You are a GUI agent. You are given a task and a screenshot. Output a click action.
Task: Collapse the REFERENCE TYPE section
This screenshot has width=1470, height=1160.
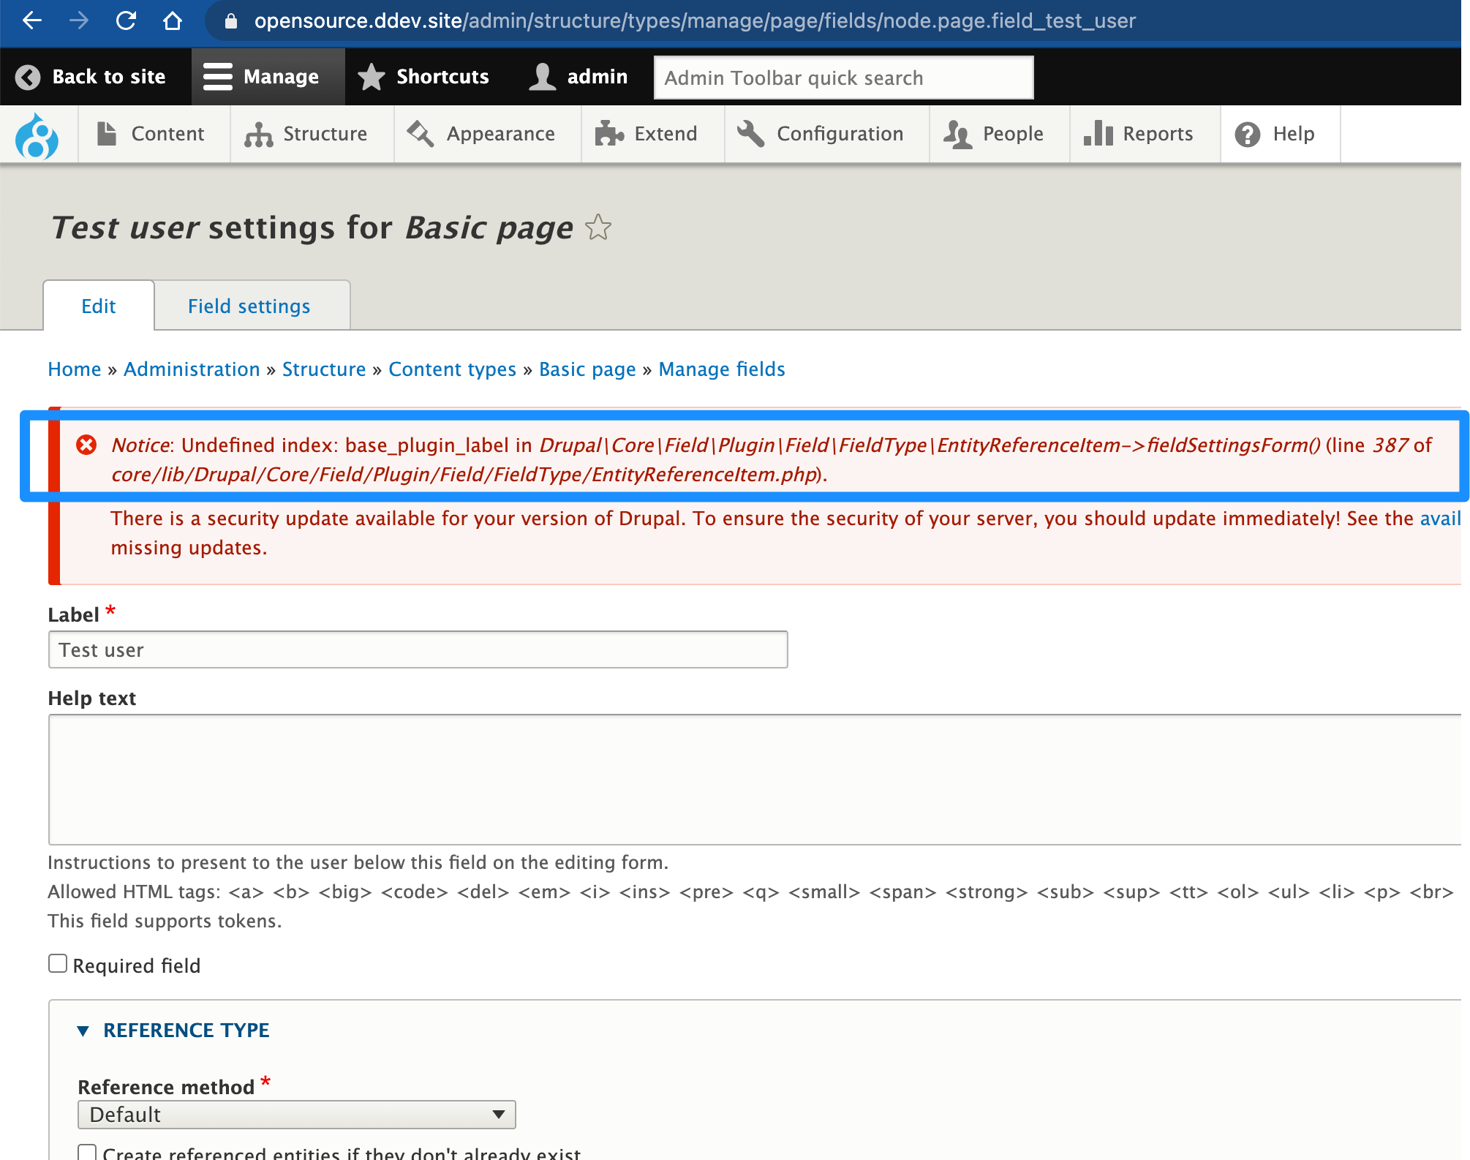[186, 1031]
